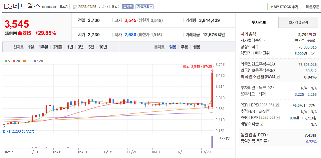Show the 일봉 daily candlestick chart
This screenshot has width=321, height=158.
(x=172, y=47)
